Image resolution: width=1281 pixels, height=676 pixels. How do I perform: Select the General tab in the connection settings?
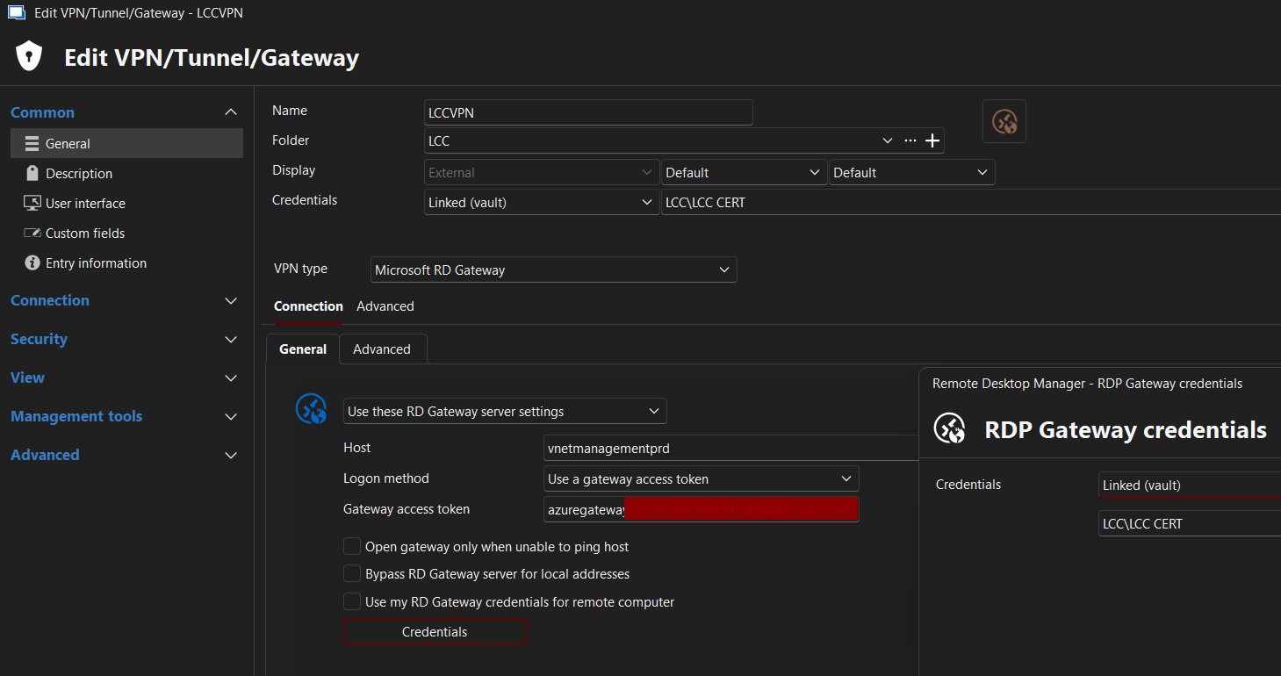point(303,349)
